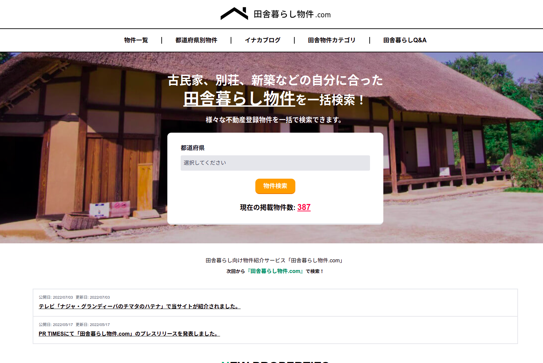Click the hero tagline about bulk property search
This screenshot has width=543, height=363.
[273, 120]
